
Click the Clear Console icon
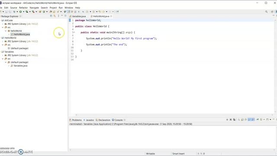click(x=239, y=120)
